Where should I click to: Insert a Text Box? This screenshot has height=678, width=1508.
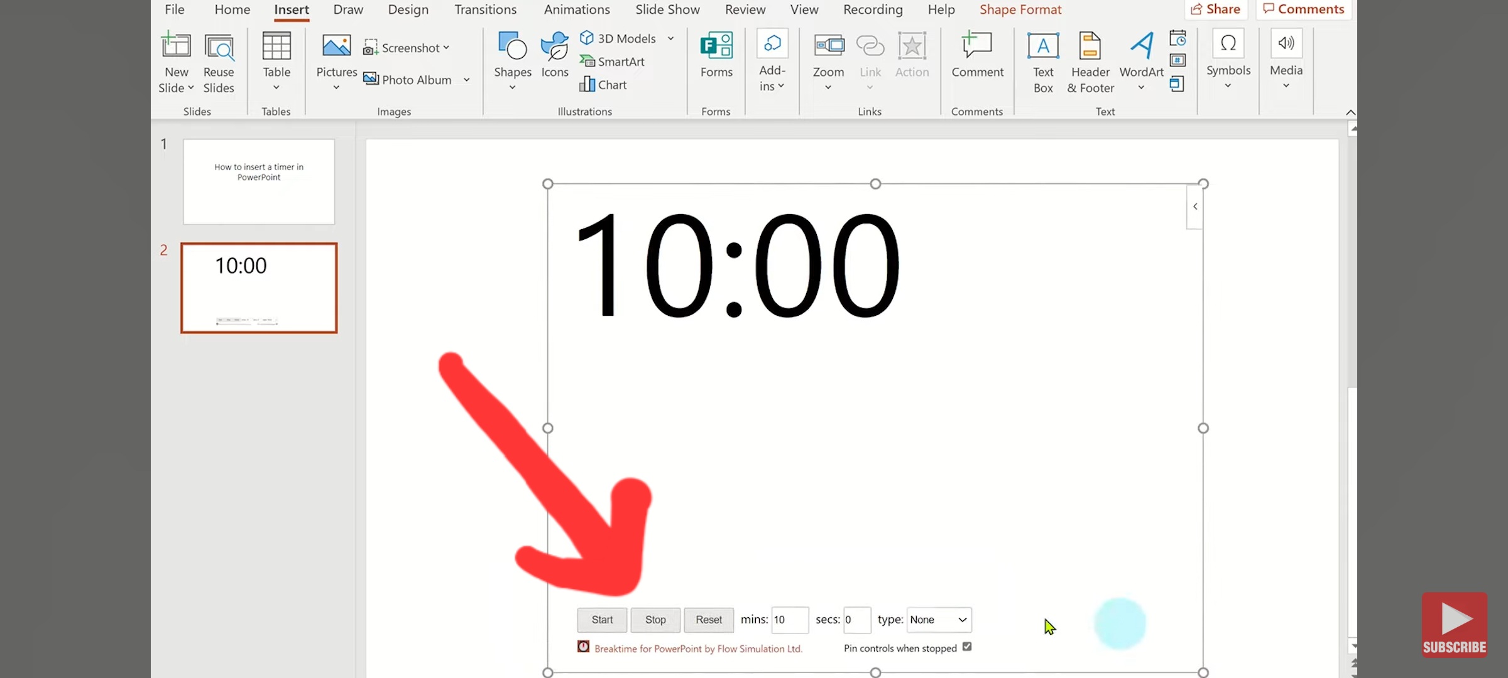click(x=1042, y=62)
